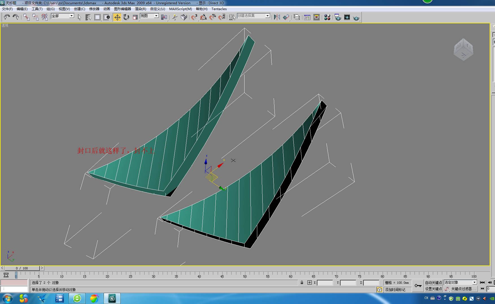The width and height of the screenshot is (495, 304).
Task: Click the Mirror tool icon
Action: coord(277,17)
